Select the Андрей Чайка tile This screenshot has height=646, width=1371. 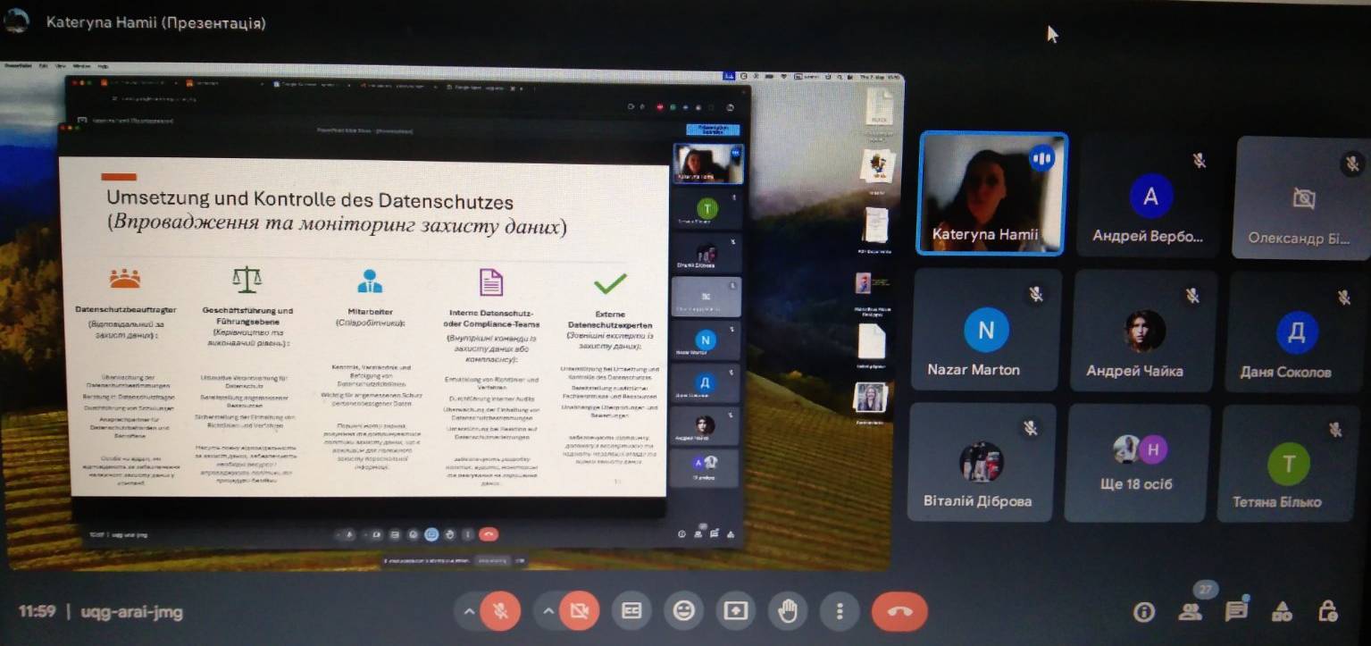tap(1145, 331)
